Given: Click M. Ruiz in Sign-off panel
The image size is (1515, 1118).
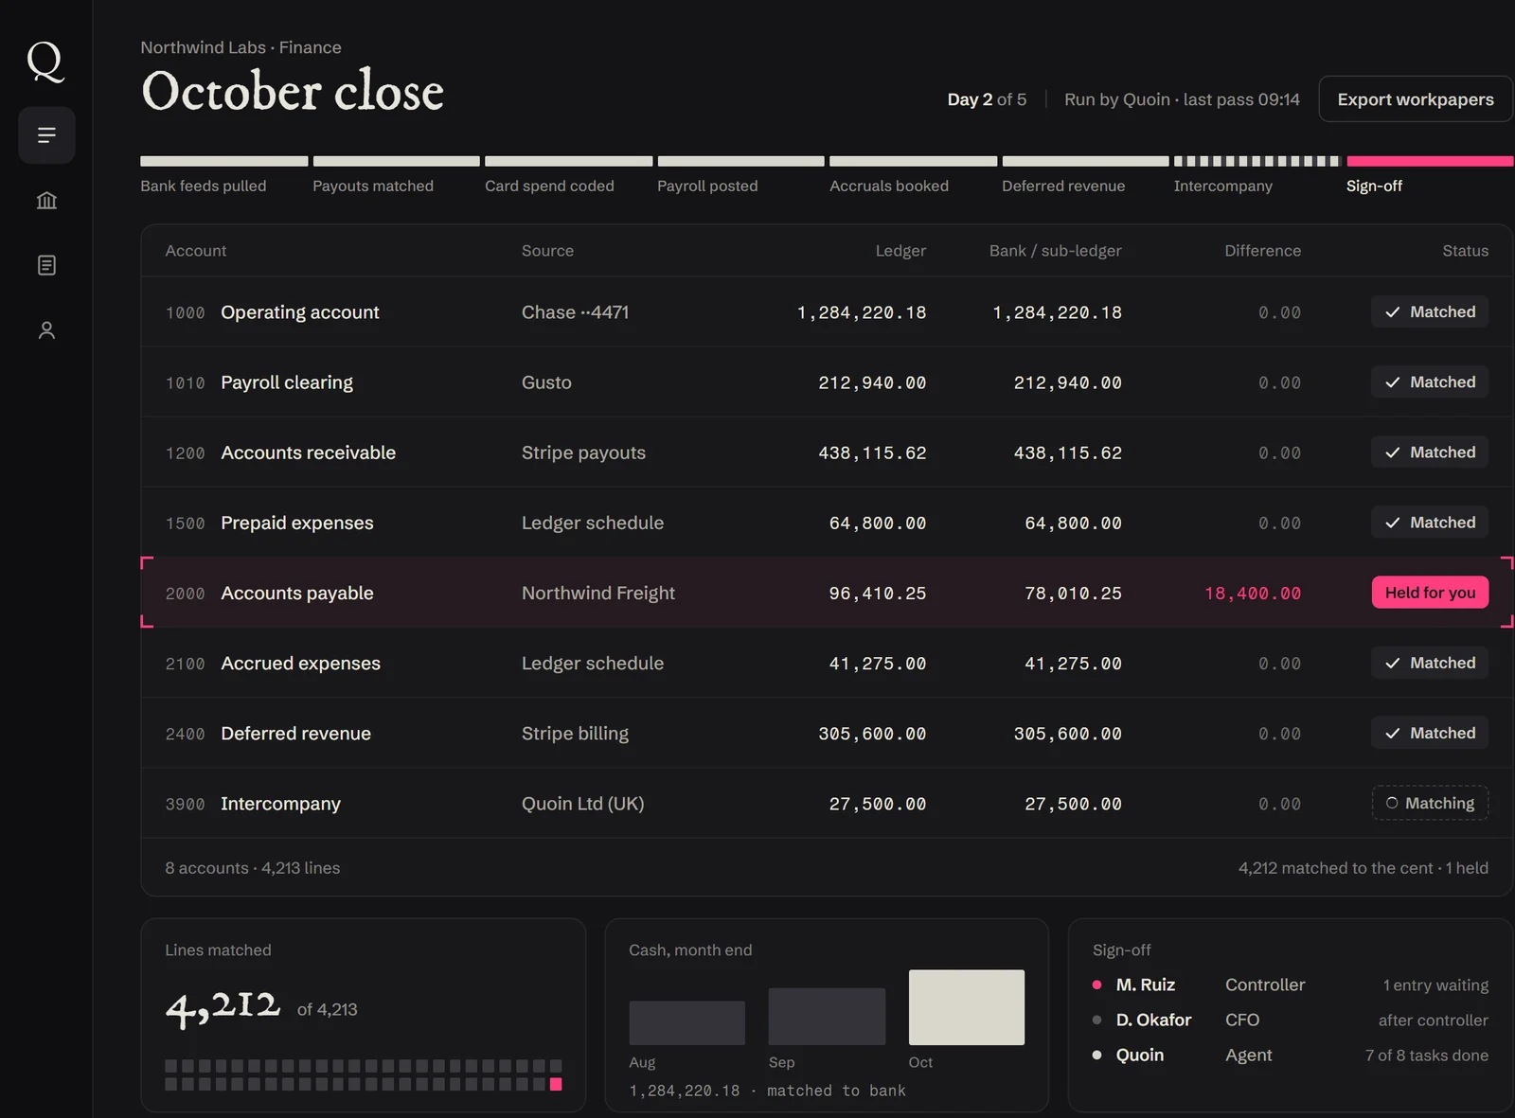Looking at the screenshot, I should coord(1145,985).
